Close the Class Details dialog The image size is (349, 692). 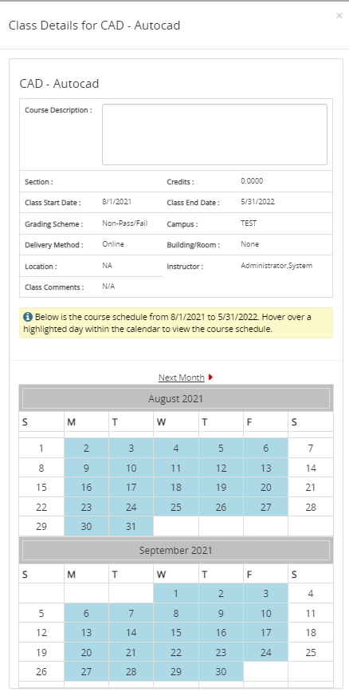point(339,16)
